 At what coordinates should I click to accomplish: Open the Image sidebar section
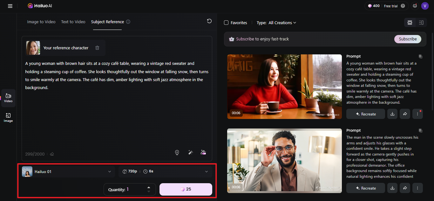(8, 118)
